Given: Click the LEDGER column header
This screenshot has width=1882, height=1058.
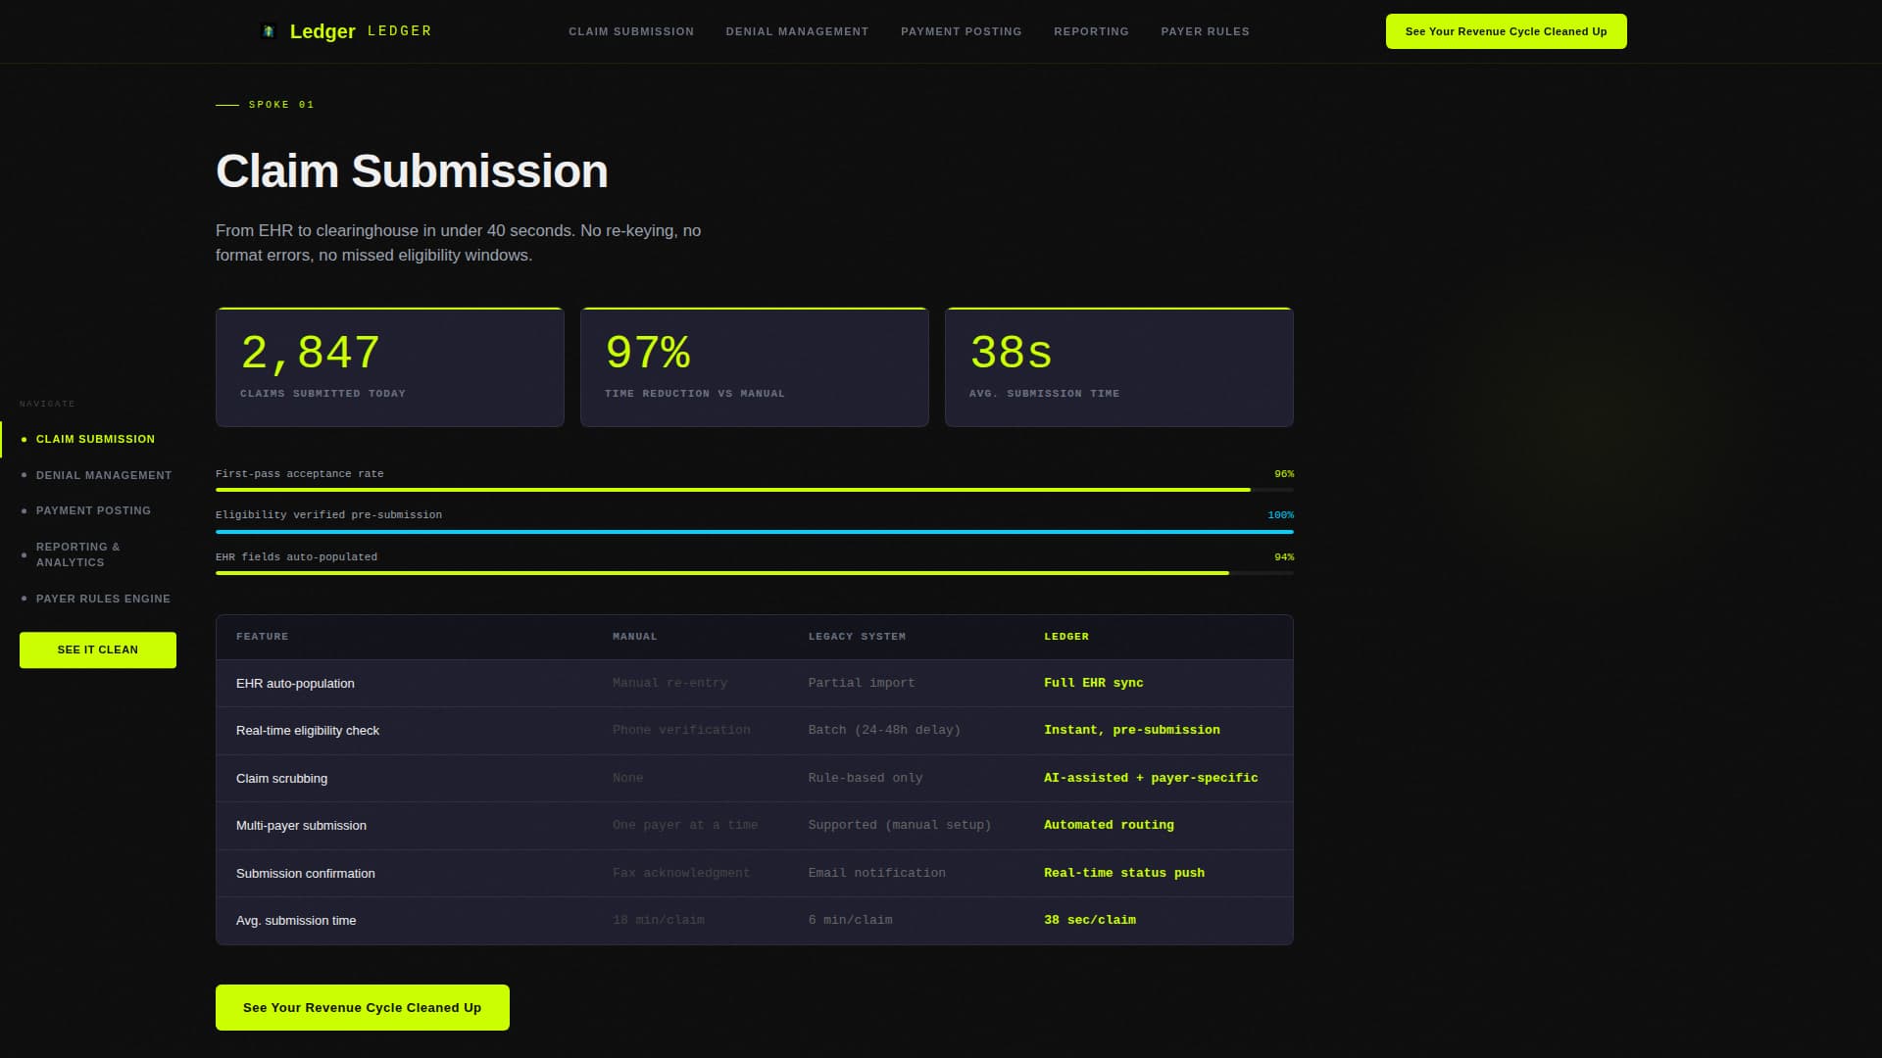Looking at the screenshot, I should tap(1066, 637).
